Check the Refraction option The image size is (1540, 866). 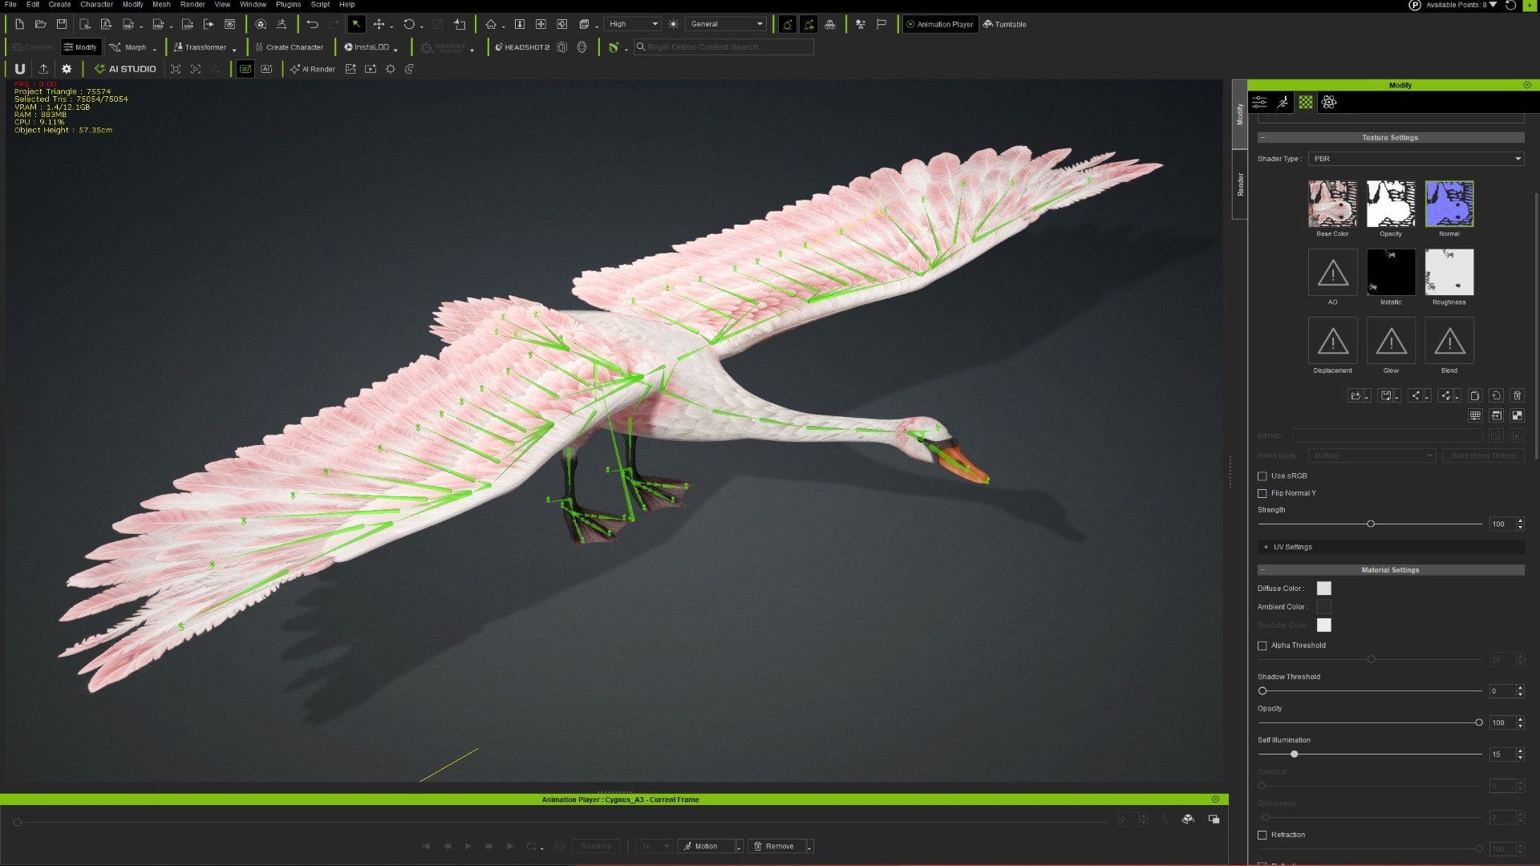click(x=1262, y=836)
